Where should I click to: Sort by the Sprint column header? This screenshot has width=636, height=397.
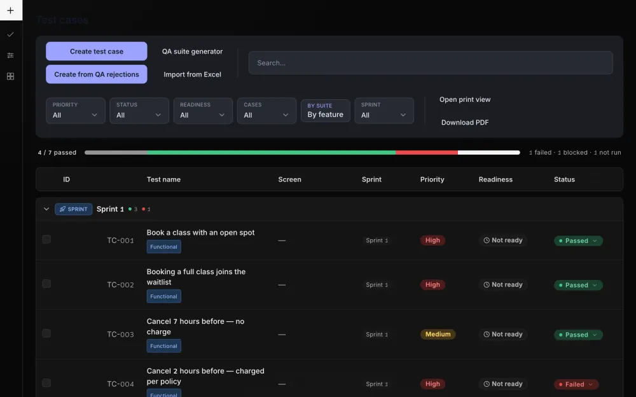point(371,179)
